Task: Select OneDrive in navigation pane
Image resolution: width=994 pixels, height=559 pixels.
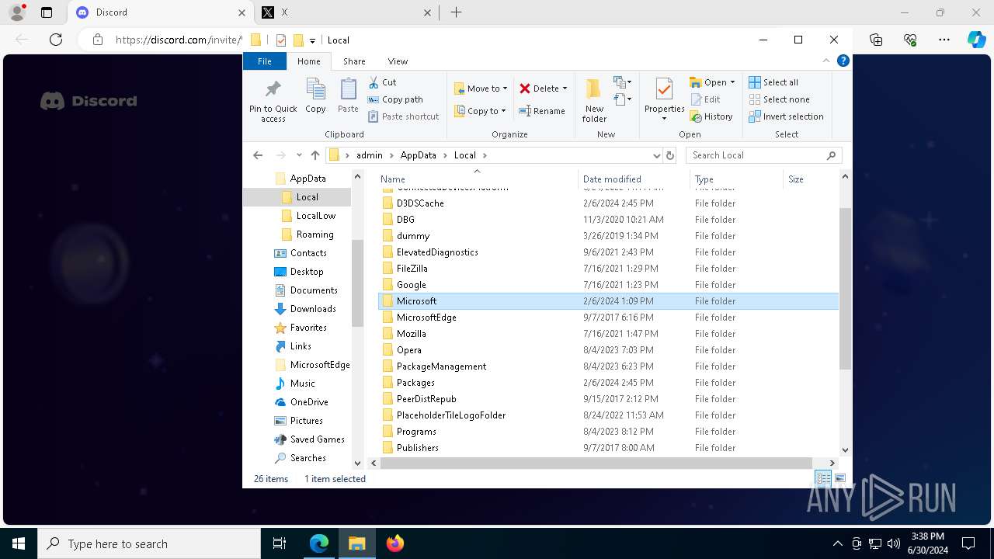Action: coord(309,402)
